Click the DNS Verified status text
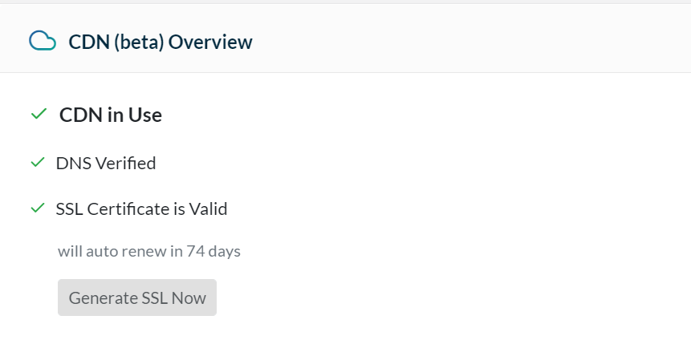This screenshot has width=691, height=340. point(106,164)
